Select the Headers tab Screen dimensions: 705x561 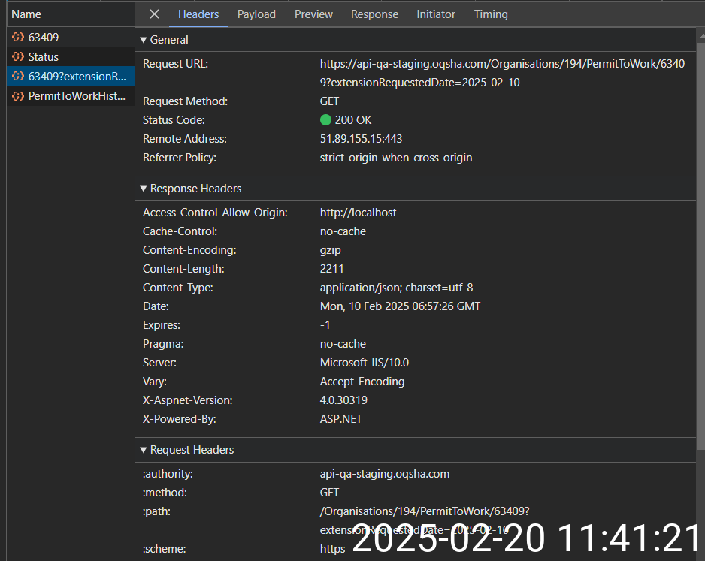[x=198, y=14]
